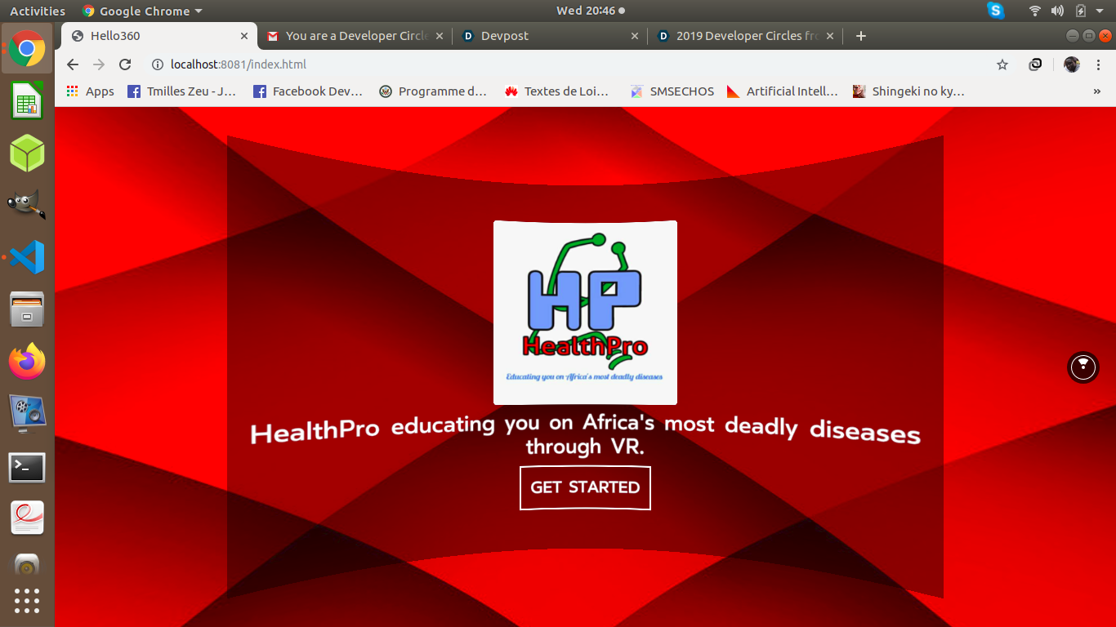Click the HealthPro logo image
The image size is (1116, 627).
(585, 313)
